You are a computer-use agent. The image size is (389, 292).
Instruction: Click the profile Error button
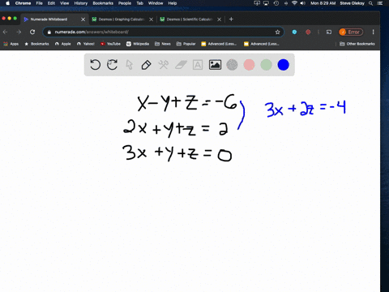[351, 32]
